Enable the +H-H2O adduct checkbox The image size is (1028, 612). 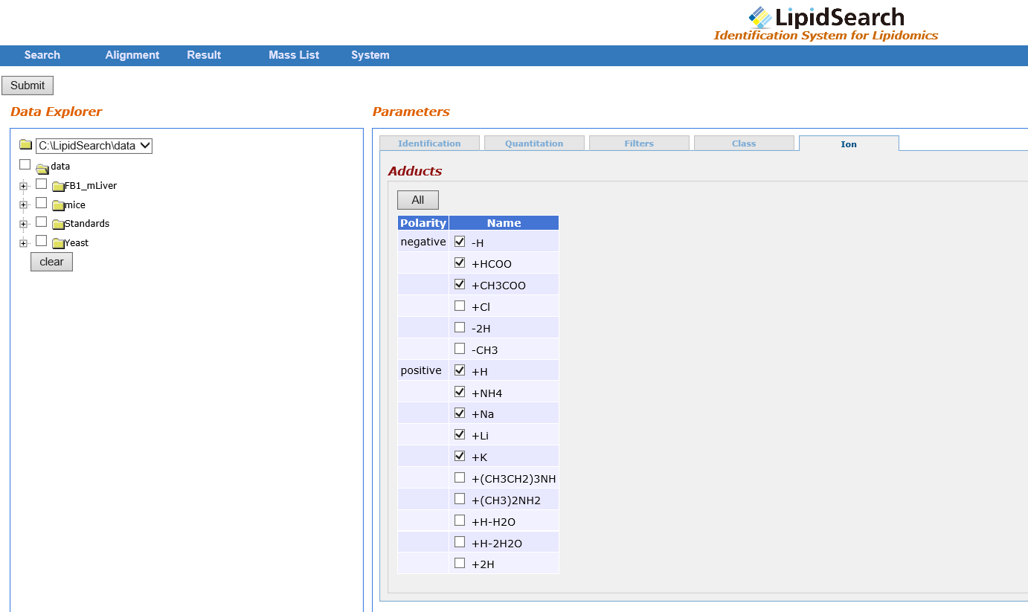pos(460,521)
